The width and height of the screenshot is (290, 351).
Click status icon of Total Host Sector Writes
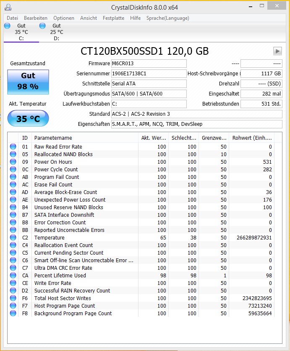[13, 298]
